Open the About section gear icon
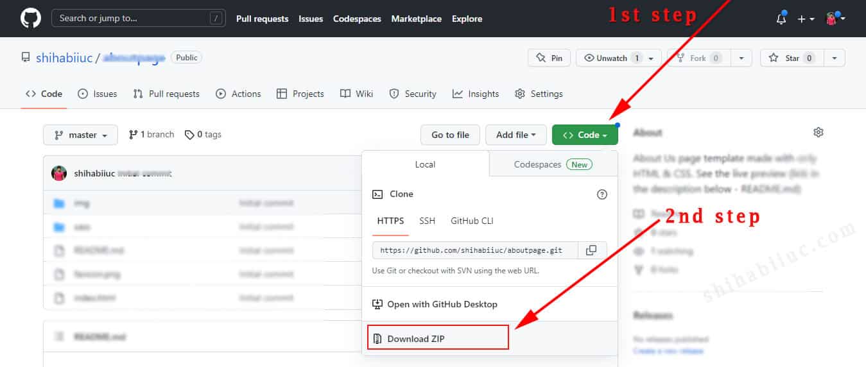 pyautogui.click(x=818, y=132)
